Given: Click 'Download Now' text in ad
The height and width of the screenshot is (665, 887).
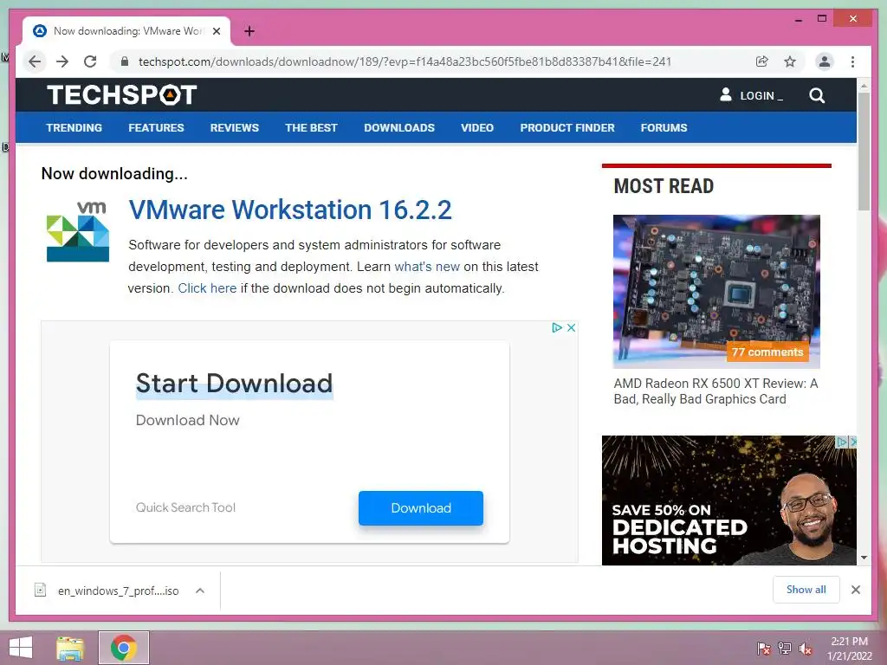Looking at the screenshot, I should point(188,420).
